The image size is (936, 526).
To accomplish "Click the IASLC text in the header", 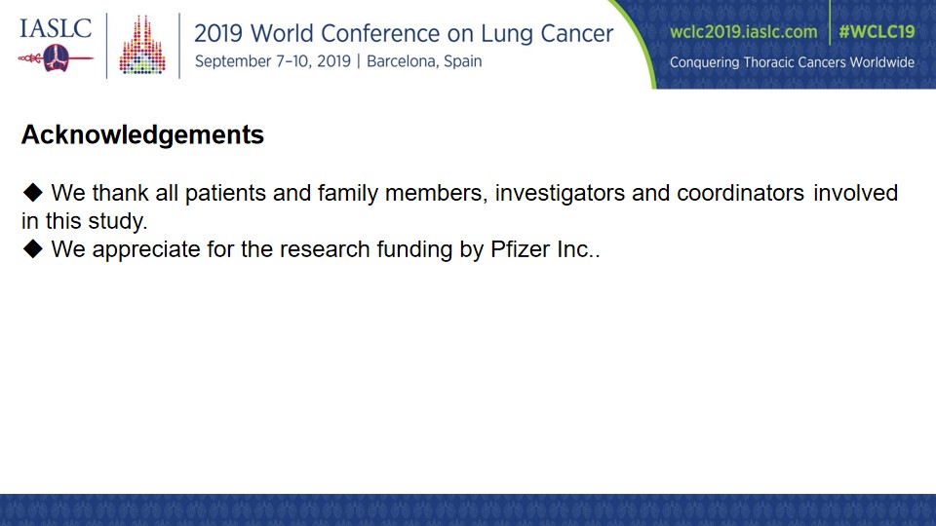I will 56,28.
